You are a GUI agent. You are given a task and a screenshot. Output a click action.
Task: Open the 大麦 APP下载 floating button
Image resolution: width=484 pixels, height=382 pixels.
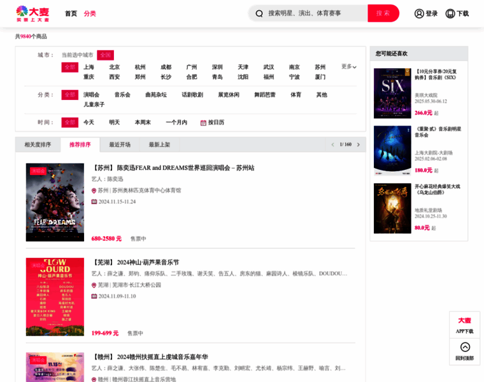(x=464, y=325)
